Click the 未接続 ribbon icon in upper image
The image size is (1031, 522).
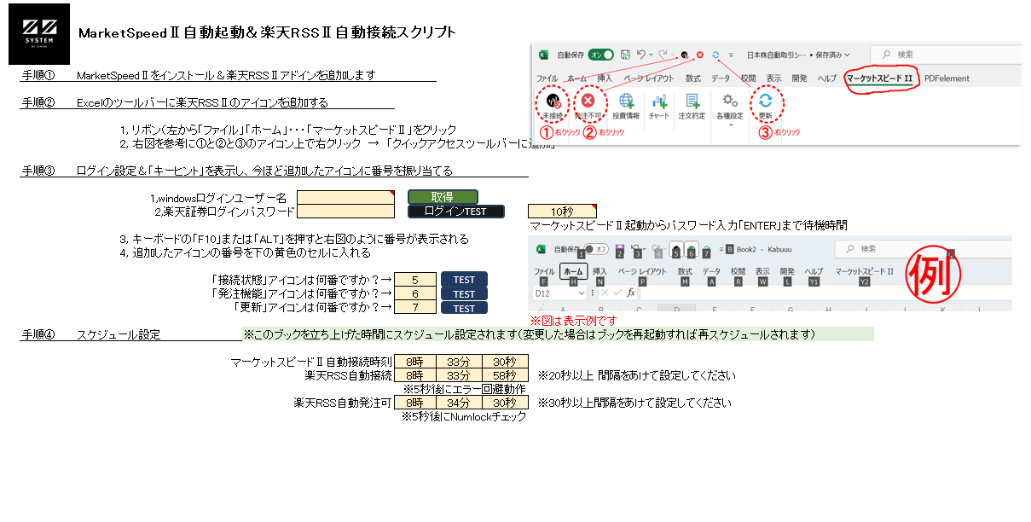[x=553, y=104]
